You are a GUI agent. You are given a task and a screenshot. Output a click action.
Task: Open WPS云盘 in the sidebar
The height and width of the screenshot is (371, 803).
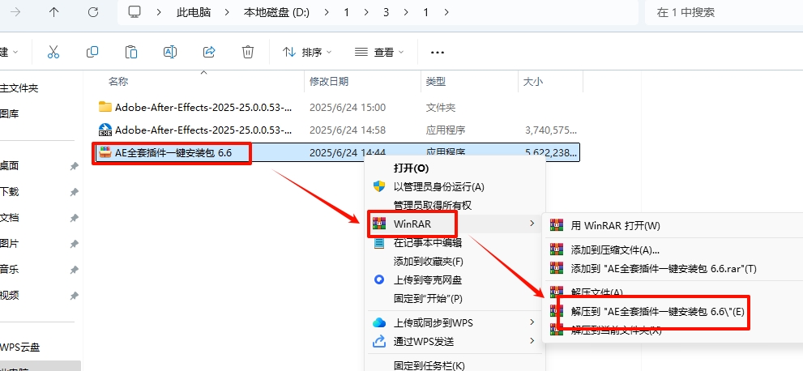click(x=20, y=348)
